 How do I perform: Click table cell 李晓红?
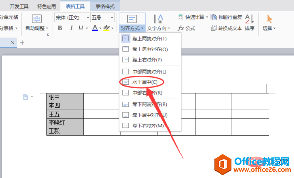[x=65, y=123]
